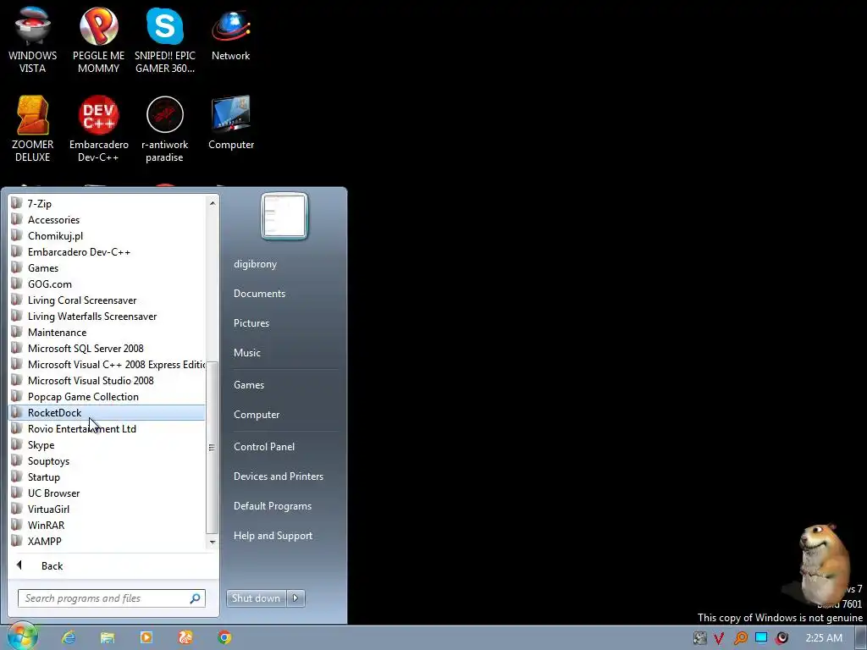Expand the VirtuaGirl folder

pos(108,509)
